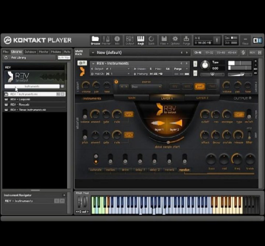Image resolution: width=265 pixels, height=246 pixels.
Task: Switch to the LAYER 2 tab
Action: [202, 98]
